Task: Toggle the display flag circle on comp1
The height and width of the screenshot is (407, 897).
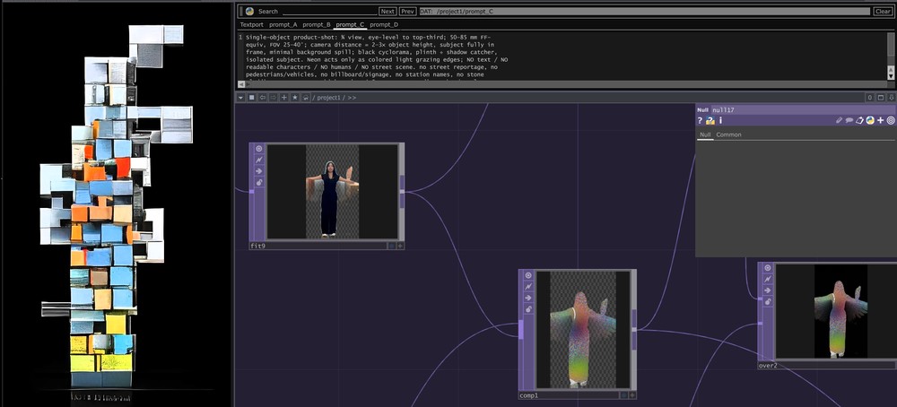Action: 624,395
